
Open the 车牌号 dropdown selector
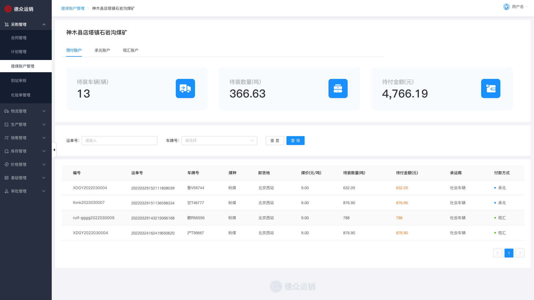(219, 141)
